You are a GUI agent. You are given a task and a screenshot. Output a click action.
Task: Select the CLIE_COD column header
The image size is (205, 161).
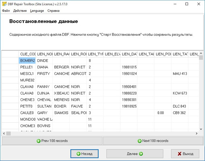click(27, 54)
